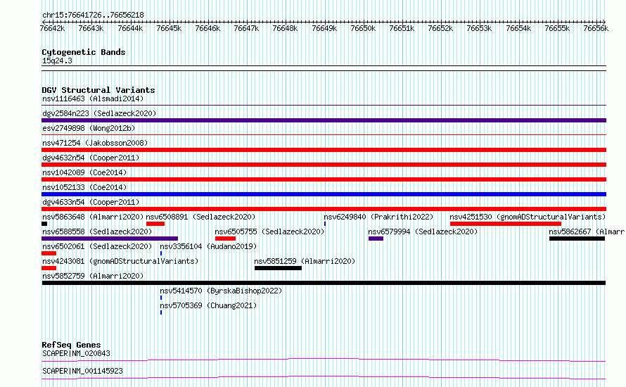Click the red nsv4243081 short segment

(49, 268)
